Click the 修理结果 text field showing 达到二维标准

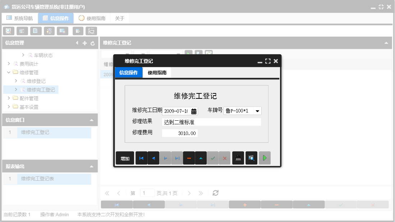211,122
